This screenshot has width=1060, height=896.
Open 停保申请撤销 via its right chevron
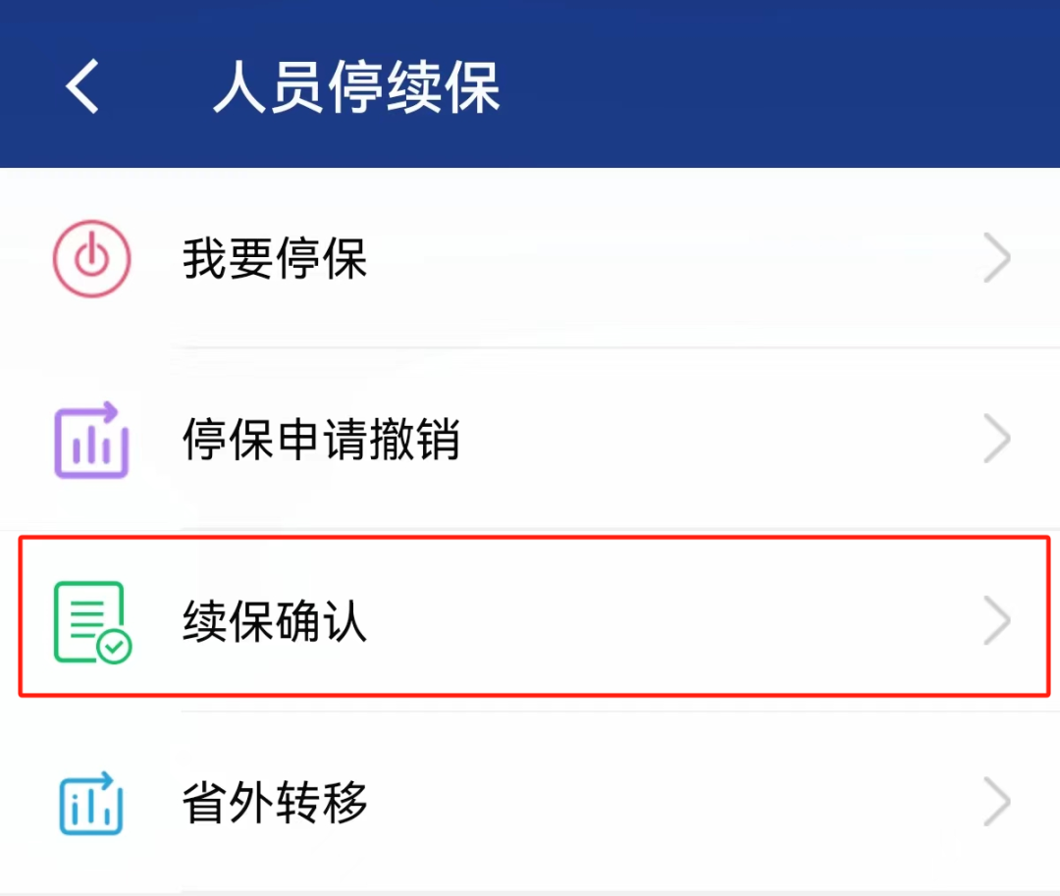(x=997, y=441)
